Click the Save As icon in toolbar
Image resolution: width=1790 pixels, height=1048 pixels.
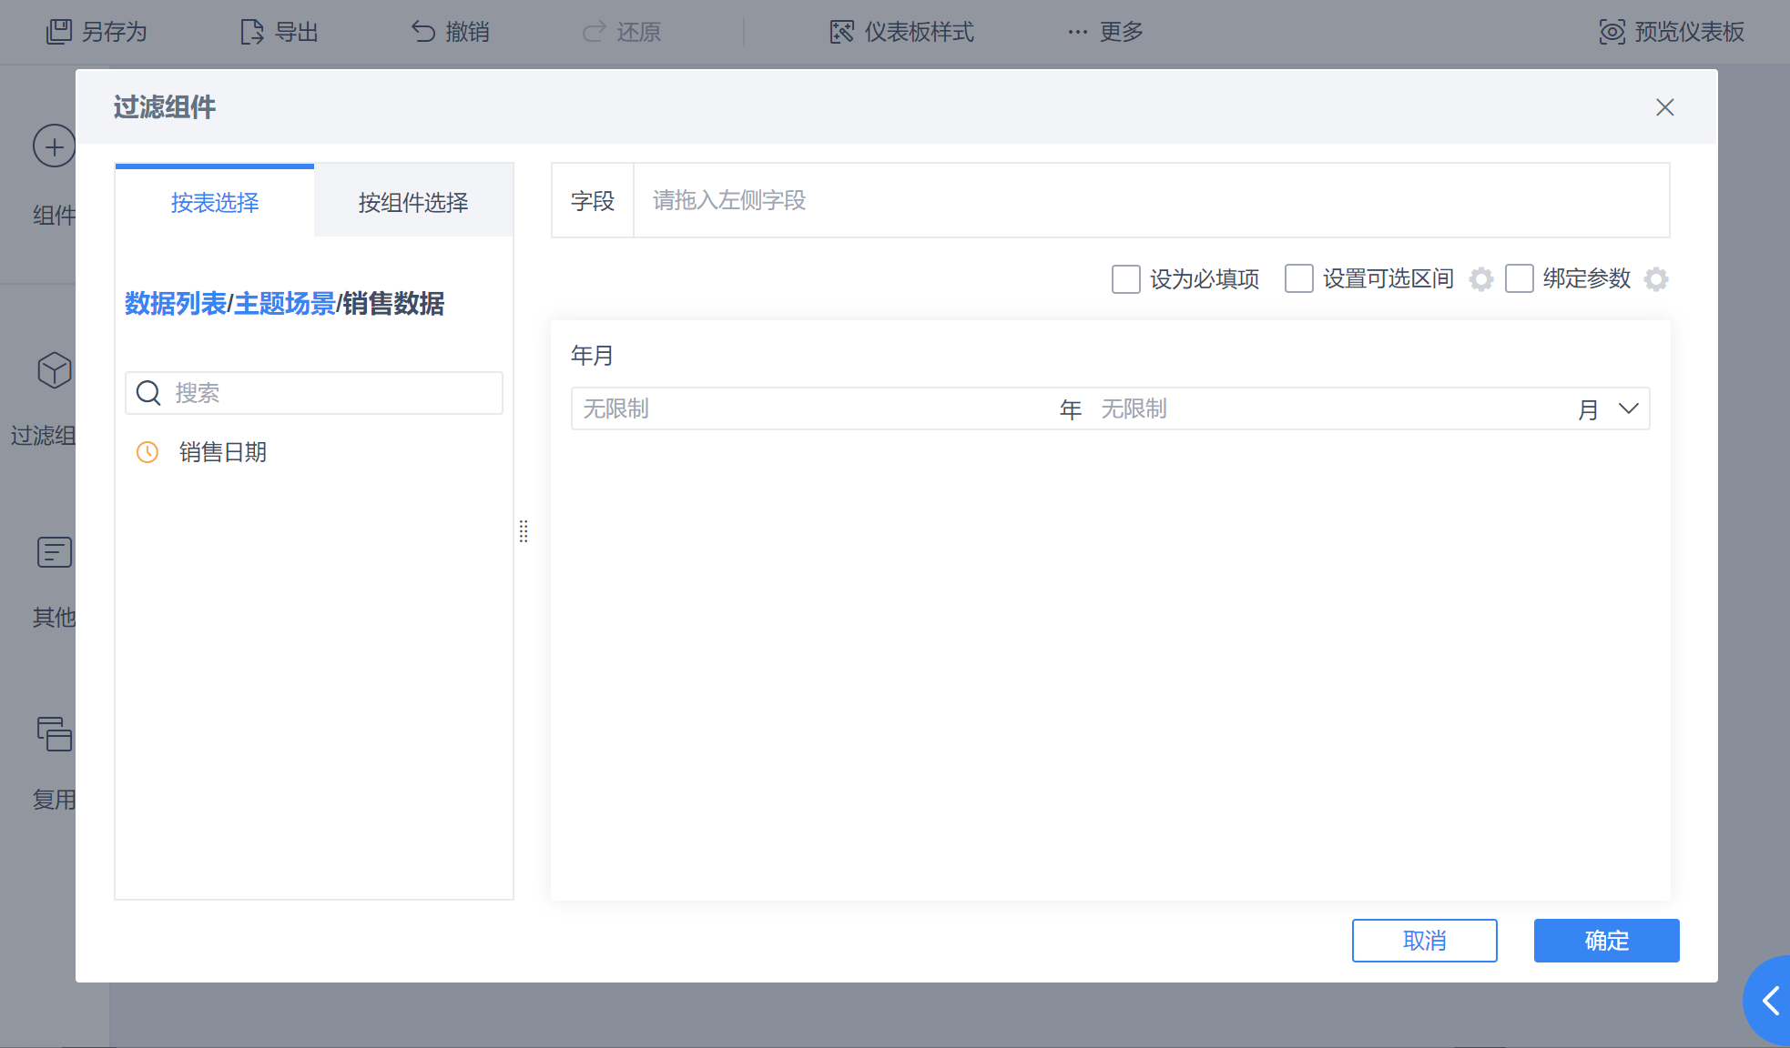click(59, 32)
